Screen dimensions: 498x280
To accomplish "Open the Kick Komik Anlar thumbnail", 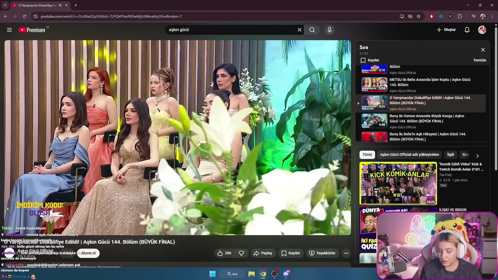I will (398, 183).
